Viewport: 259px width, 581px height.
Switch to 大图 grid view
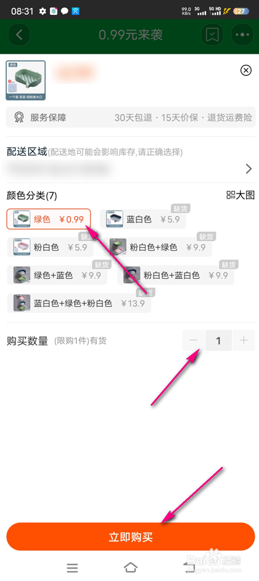coord(240,195)
